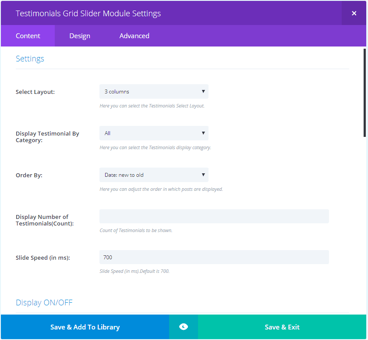Click the eye preview icon
The height and width of the screenshot is (340, 368).
click(184, 327)
